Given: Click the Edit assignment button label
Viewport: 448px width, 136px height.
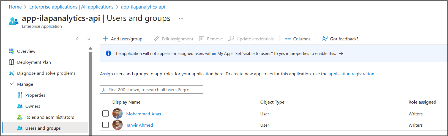Looking at the screenshot, I should pyautogui.click(x=177, y=39).
